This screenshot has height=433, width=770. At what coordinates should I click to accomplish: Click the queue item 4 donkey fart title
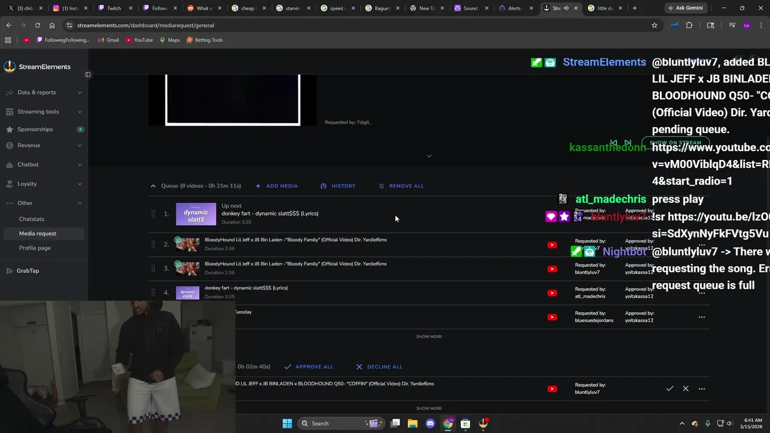pos(246,288)
